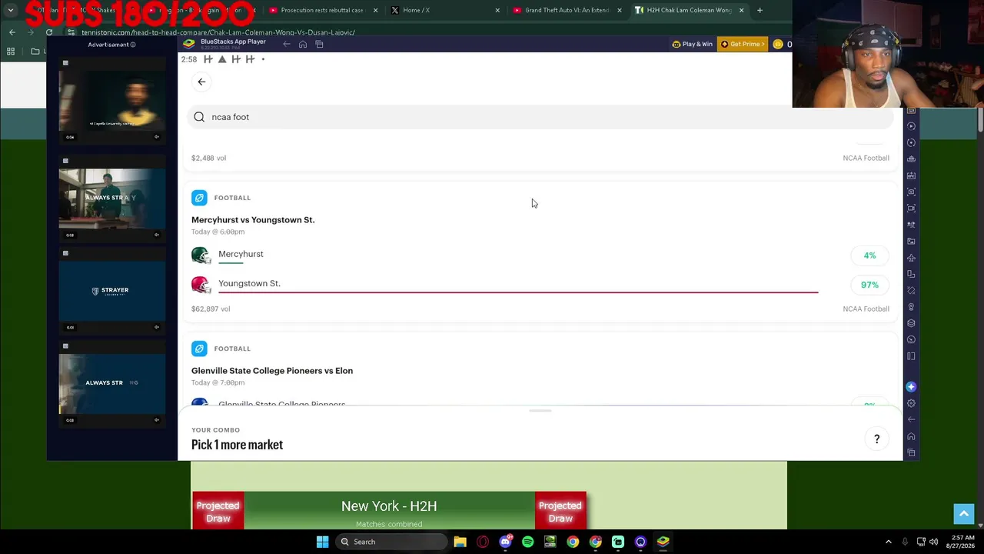984x554 pixels.
Task: Click the New York - H2H heading
Action: pyautogui.click(x=389, y=506)
